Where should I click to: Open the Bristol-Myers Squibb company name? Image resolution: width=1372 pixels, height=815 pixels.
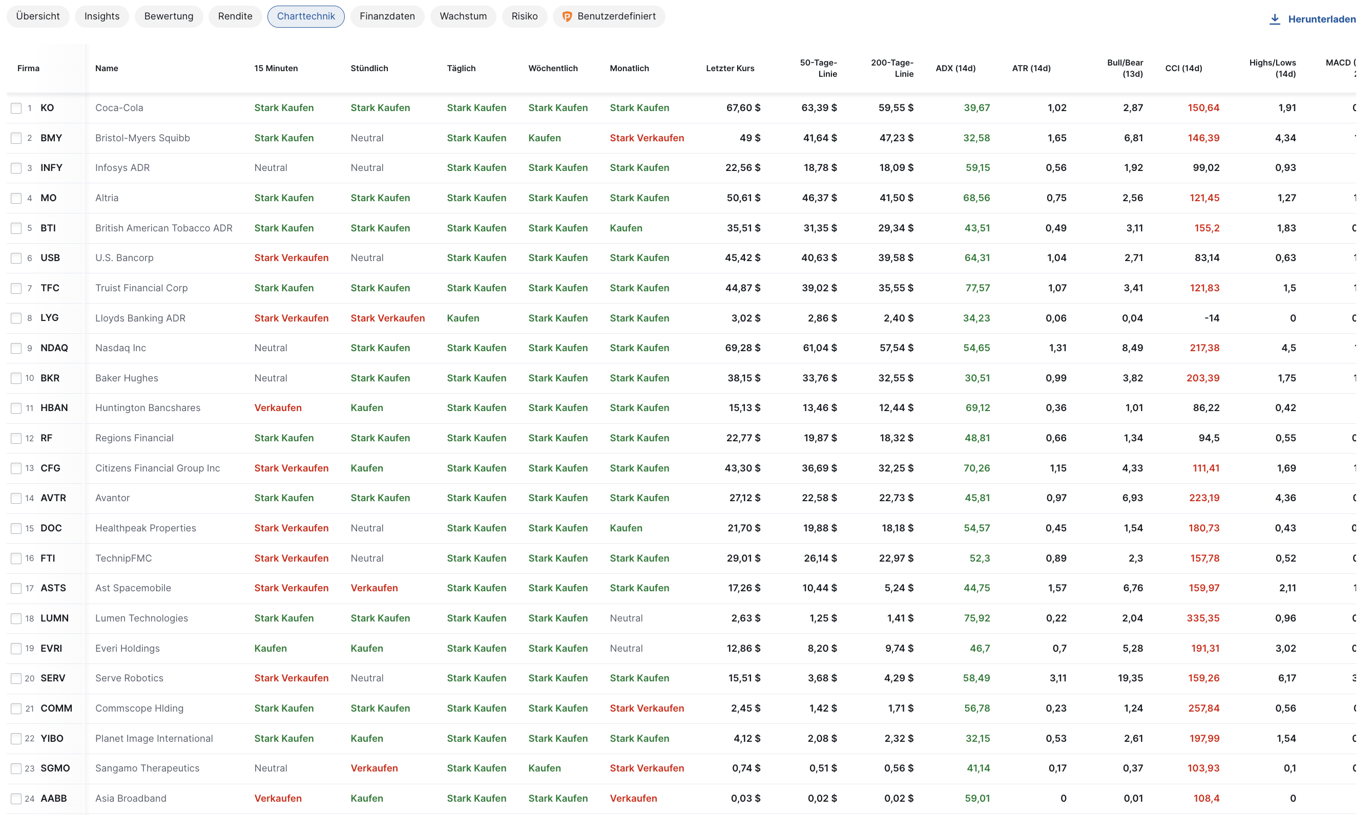point(142,138)
